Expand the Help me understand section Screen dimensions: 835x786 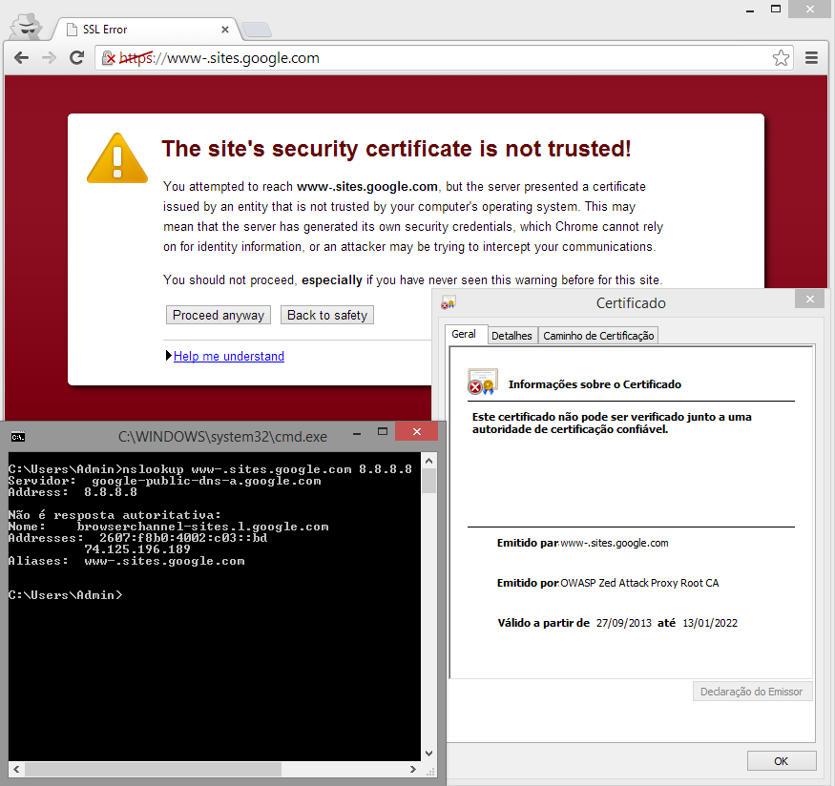[x=228, y=356]
